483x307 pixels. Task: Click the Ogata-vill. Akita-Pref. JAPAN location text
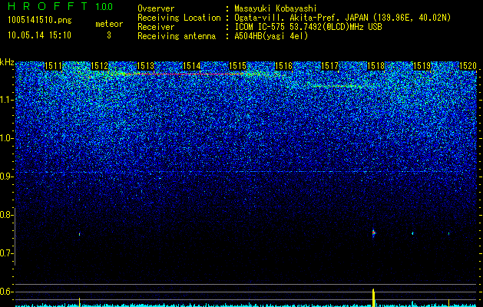click(342, 18)
